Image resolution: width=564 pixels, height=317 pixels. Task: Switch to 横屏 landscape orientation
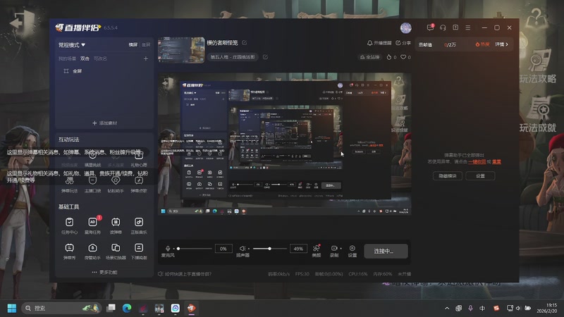[133, 45]
